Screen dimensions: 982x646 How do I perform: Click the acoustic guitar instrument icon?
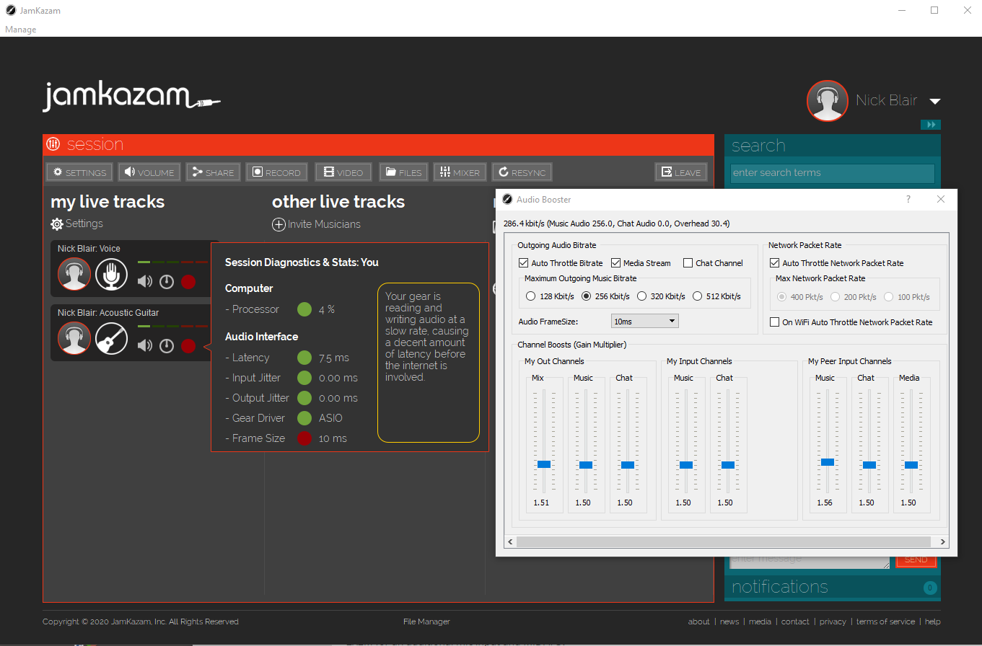(111, 338)
